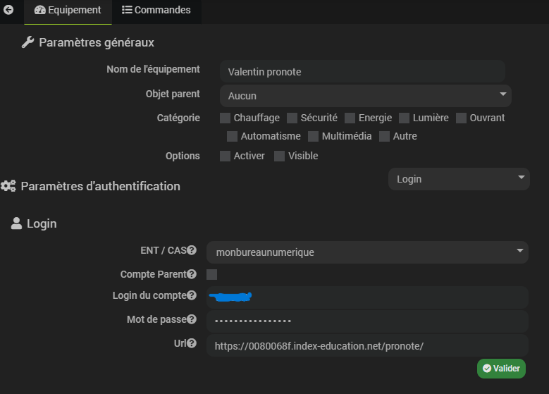Click the gears icon of Paramètres d'authentification
Image resolution: width=549 pixels, height=394 pixels.
pos(8,186)
